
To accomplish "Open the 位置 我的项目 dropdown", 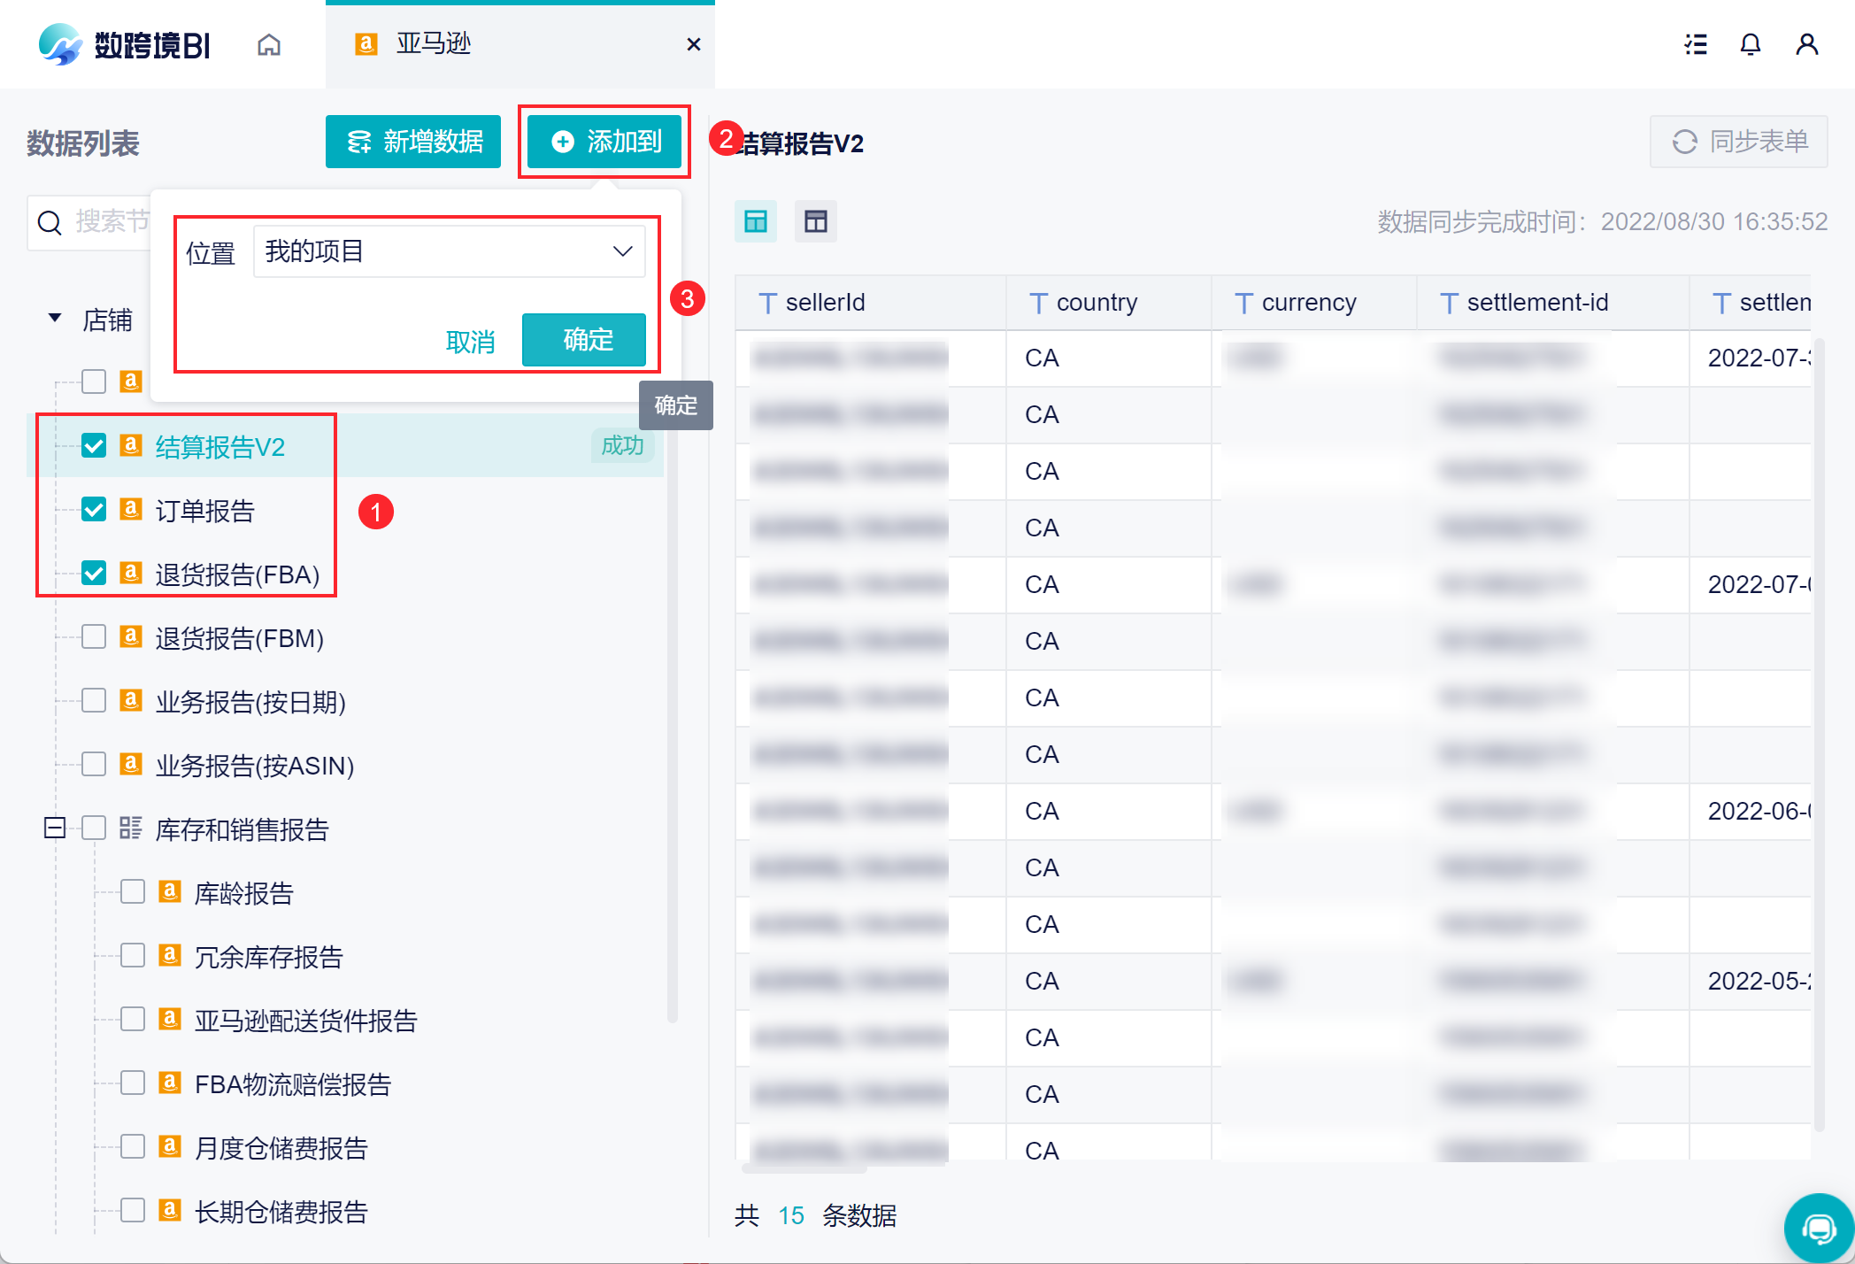I will click(x=449, y=252).
